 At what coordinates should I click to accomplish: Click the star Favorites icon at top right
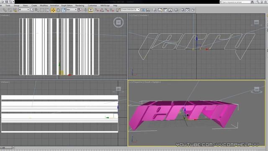(265, 2)
